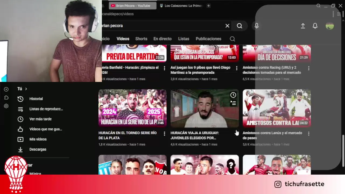Open the HURACÁN VIAJA A URUGUAY video thumbnail
This screenshot has height=194, width=345.
(205, 108)
